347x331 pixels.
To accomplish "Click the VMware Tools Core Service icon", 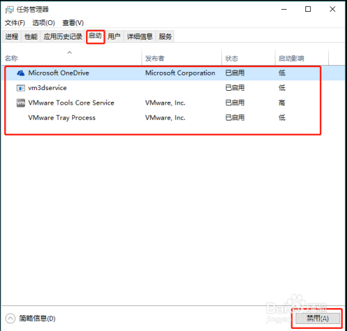I will coord(21,102).
